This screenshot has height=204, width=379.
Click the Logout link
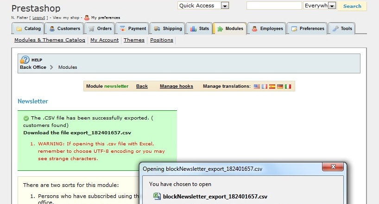click(x=38, y=18)
